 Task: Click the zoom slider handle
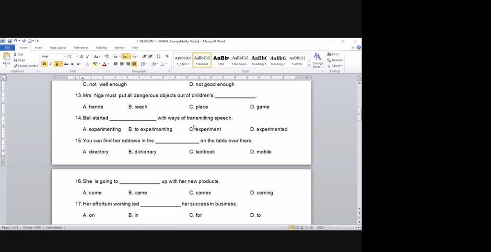click(x=344, y=227)
